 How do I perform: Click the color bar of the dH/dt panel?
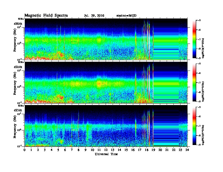click(194, 39)
